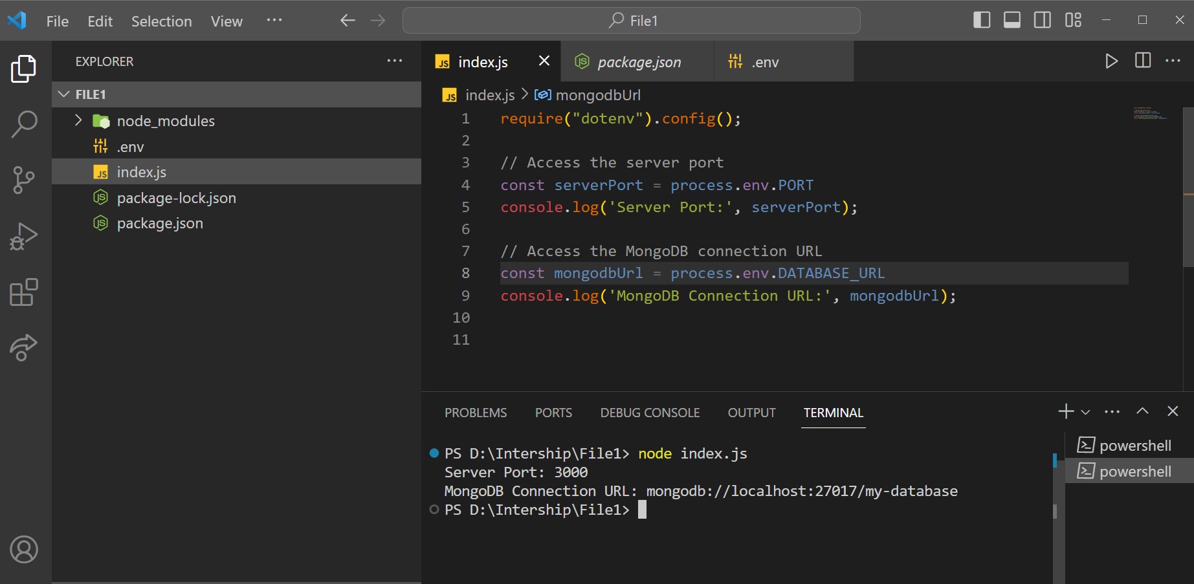Click the Accounts icon in the activity bar
The image size is (1194, 584).
[24, 550]
